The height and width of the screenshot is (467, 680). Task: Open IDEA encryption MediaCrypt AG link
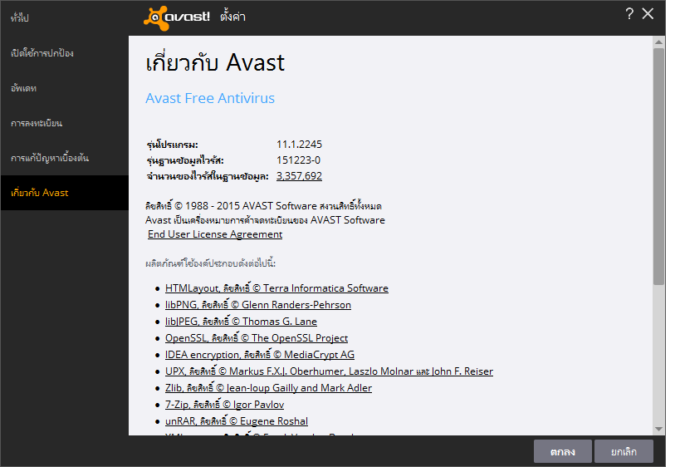(x=260, y=355)
